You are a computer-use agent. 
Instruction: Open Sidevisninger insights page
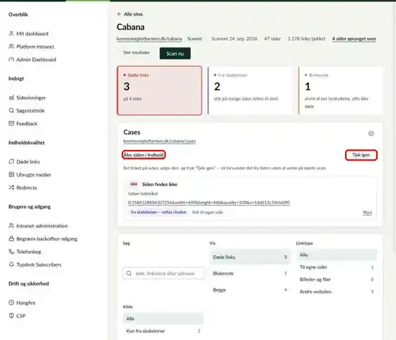click(x=31, y=98)
